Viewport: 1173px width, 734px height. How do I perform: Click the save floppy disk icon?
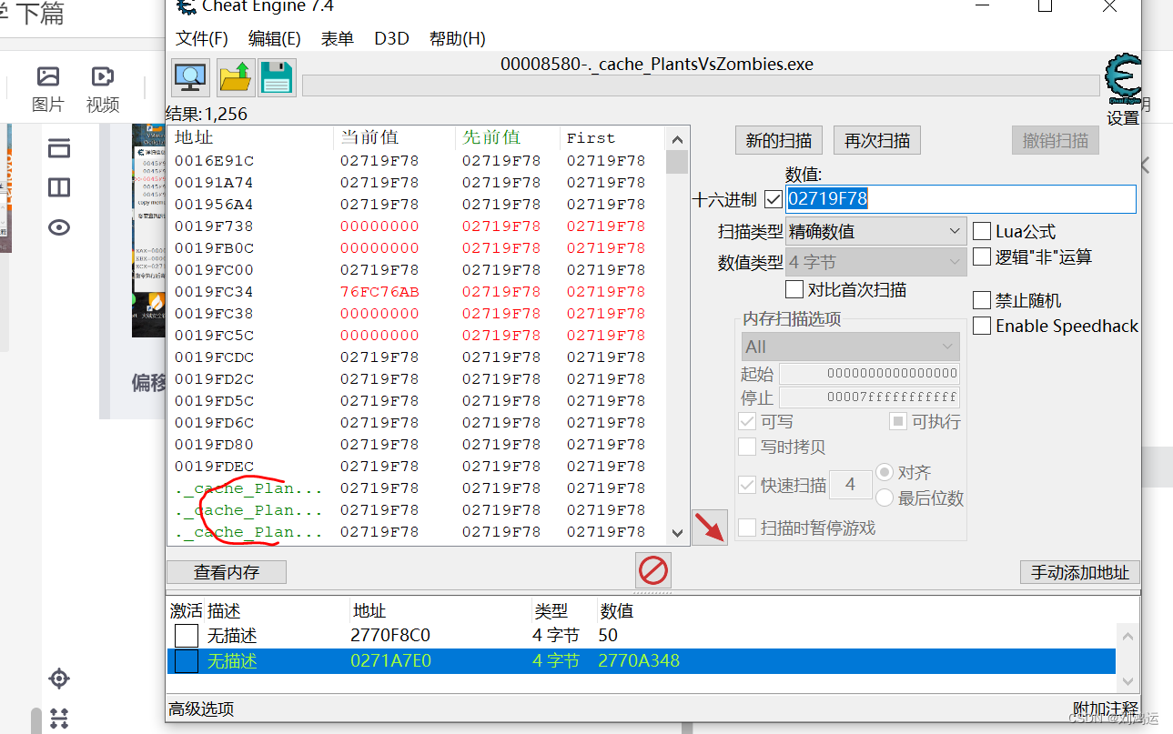pos(277,78)
